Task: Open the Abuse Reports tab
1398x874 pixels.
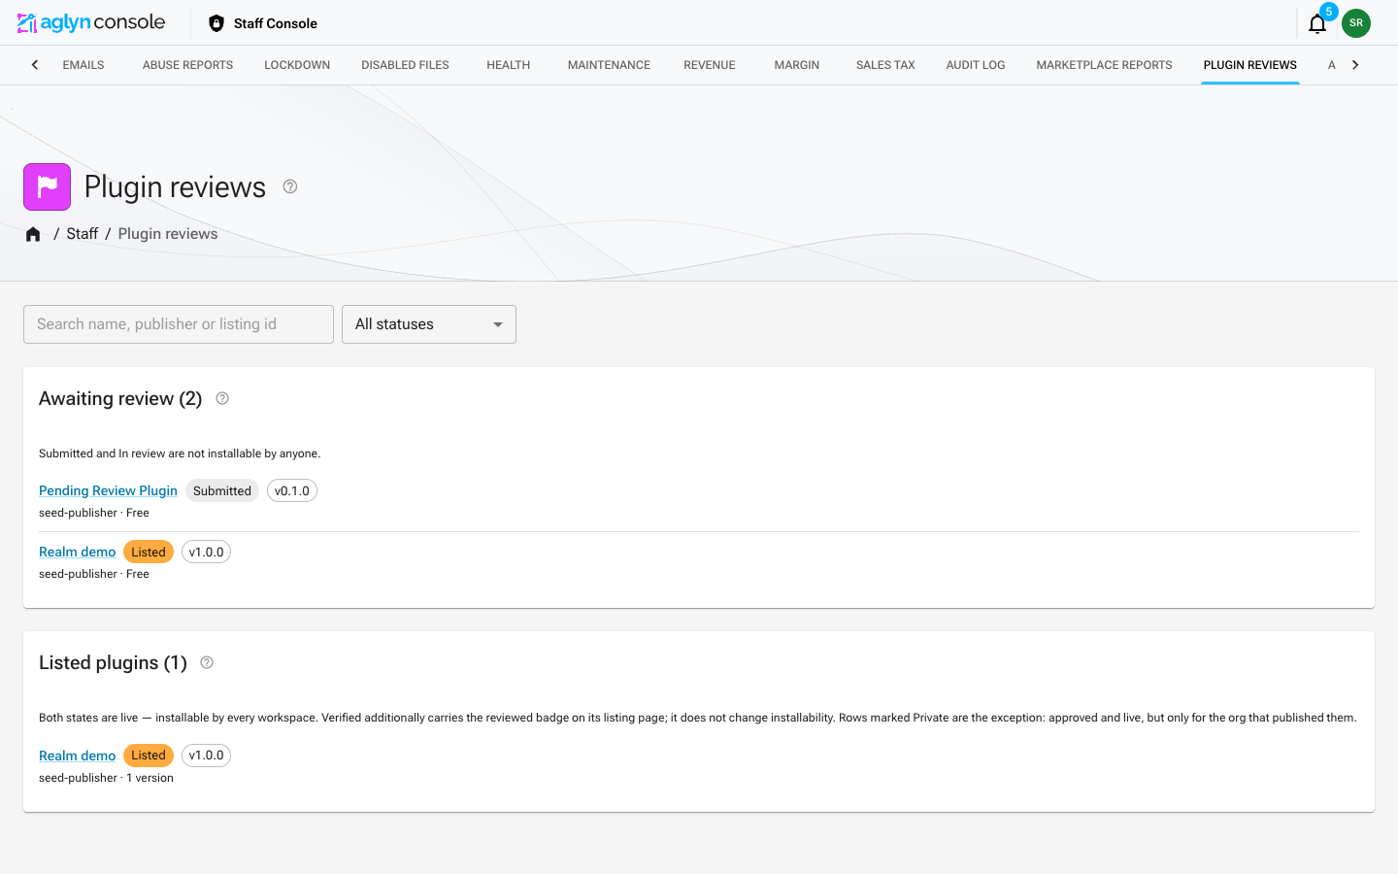Action: tap(187, 65)
